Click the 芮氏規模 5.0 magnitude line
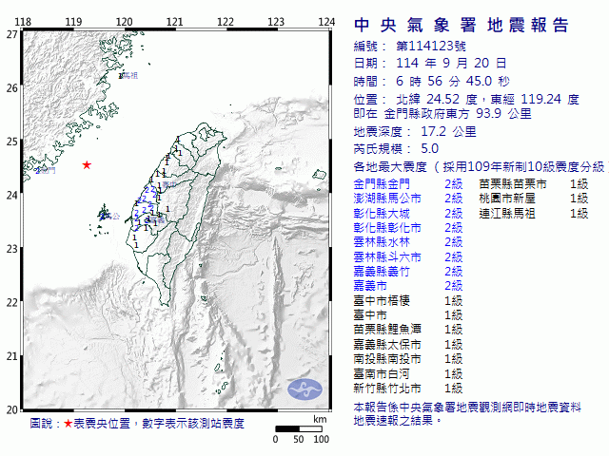This screenshot has height=456, width=609. click(x=397, y=148)
